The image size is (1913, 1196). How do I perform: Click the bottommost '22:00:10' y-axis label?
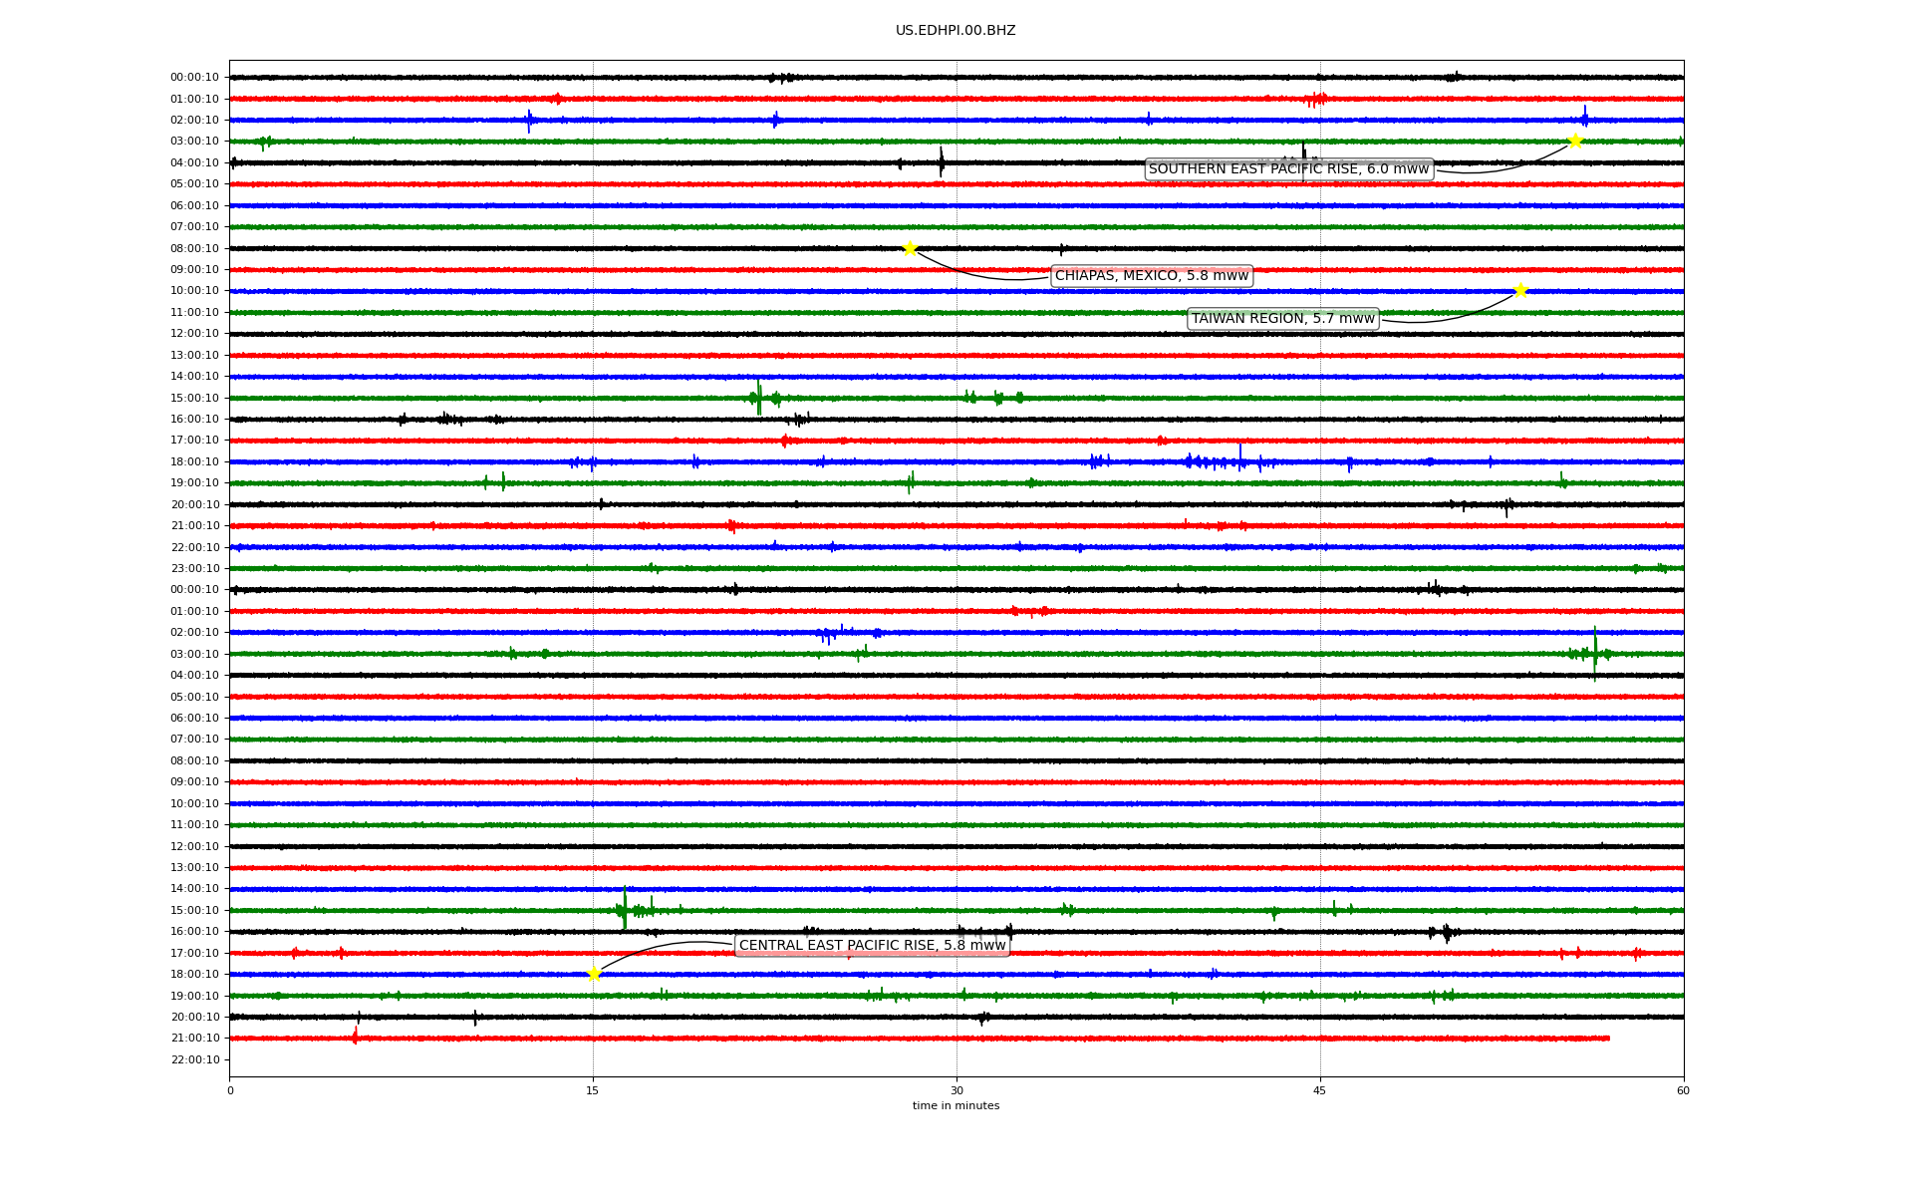click(195, 1059)
